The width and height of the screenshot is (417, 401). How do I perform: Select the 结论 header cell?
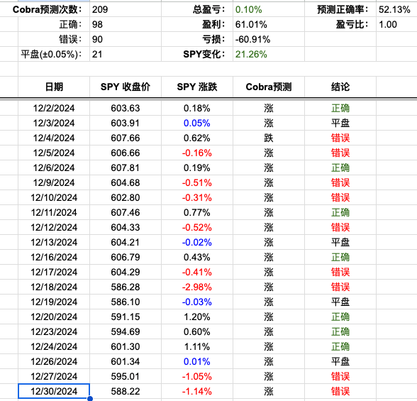(340, 87)
